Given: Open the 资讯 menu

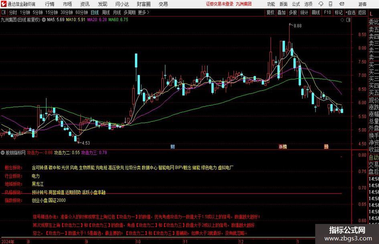Looking at the screenshot, I should [x=85, y=4].
